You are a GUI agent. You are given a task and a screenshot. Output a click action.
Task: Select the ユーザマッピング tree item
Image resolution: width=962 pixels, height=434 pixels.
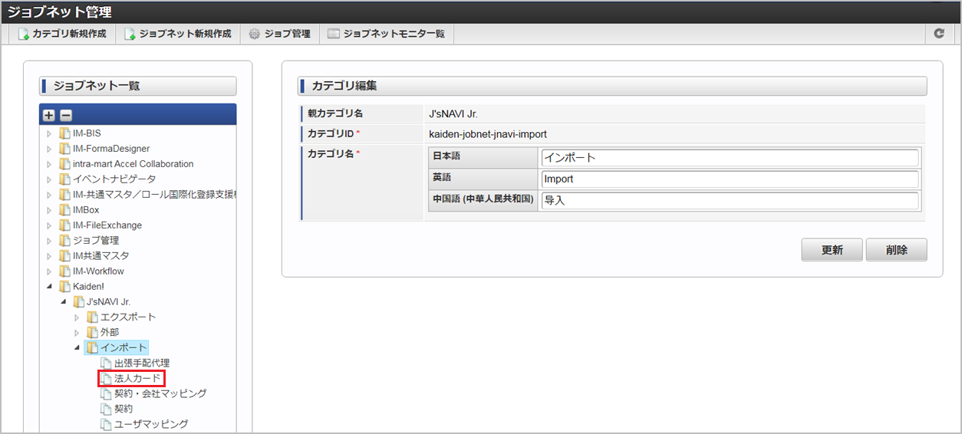pos(150,424)
